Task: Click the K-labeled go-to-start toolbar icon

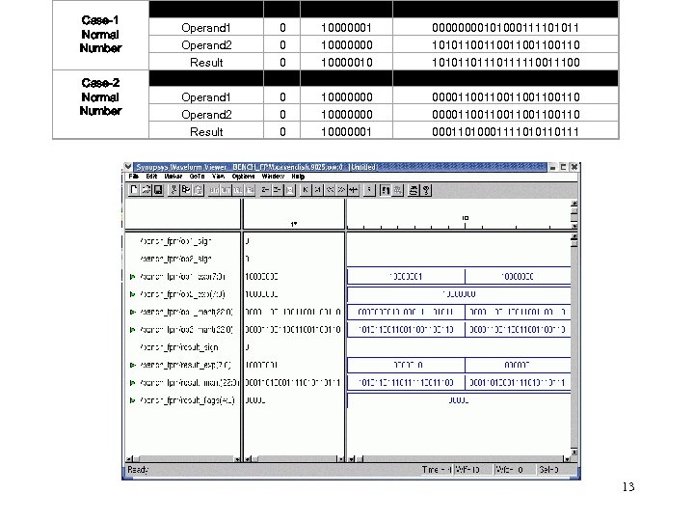Action: pos(306,190)
